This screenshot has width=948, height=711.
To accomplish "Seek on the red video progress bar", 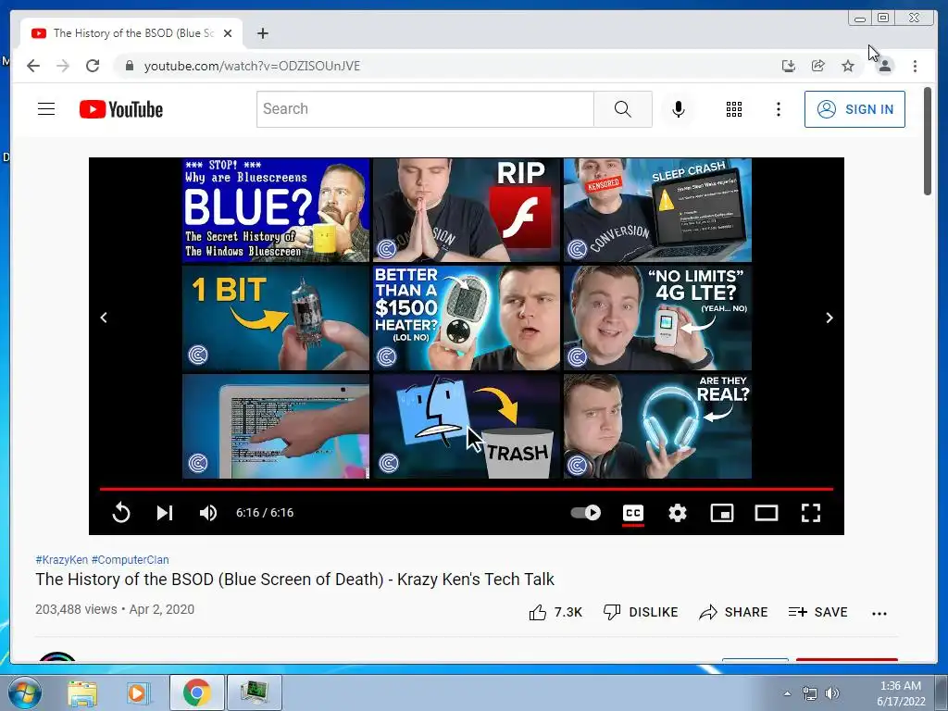I will pyautogui.click(x=467, y=489).
